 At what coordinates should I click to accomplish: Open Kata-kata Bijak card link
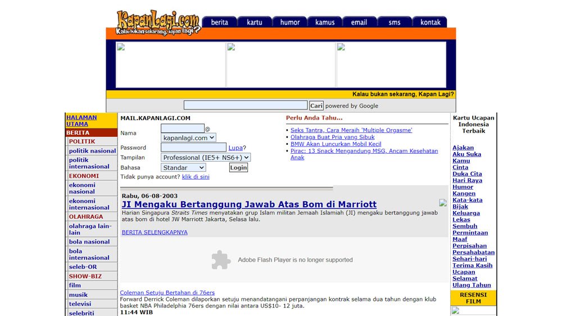468,203
